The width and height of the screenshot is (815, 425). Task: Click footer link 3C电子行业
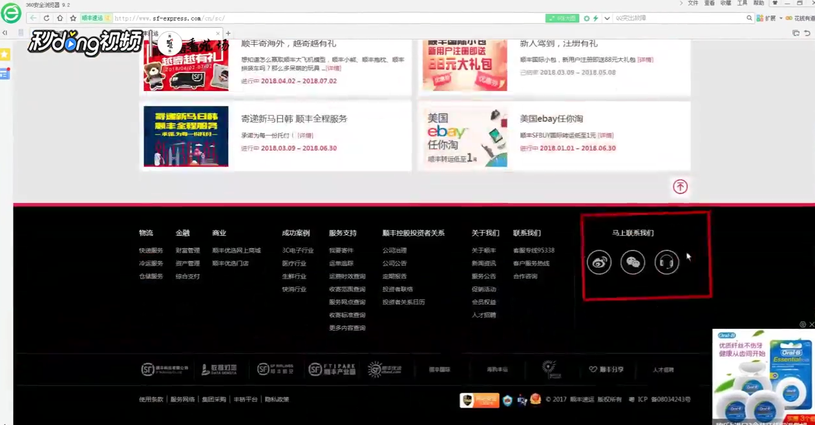tap(297, 251)
